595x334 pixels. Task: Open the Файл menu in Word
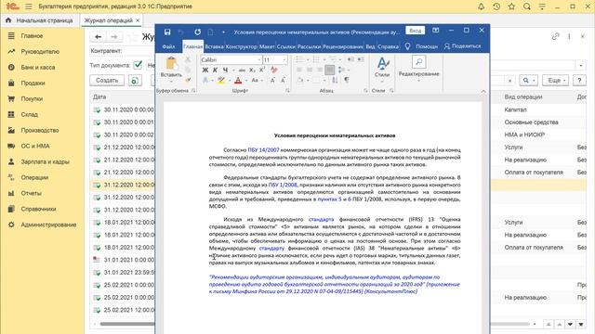168,46
